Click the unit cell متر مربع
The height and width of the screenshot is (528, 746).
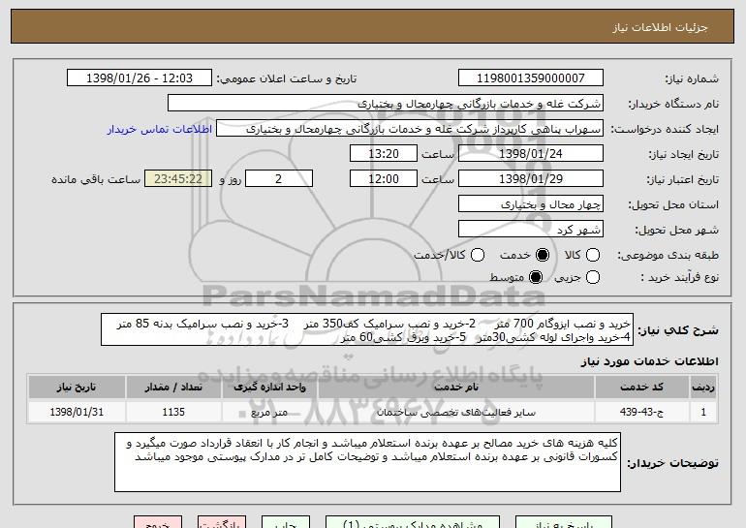tap(269, 412)
